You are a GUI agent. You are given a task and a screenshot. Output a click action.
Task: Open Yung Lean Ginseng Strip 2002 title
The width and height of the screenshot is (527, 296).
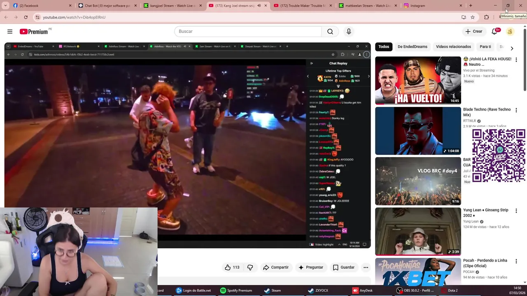pyautogui.click(x=486, y=213)
